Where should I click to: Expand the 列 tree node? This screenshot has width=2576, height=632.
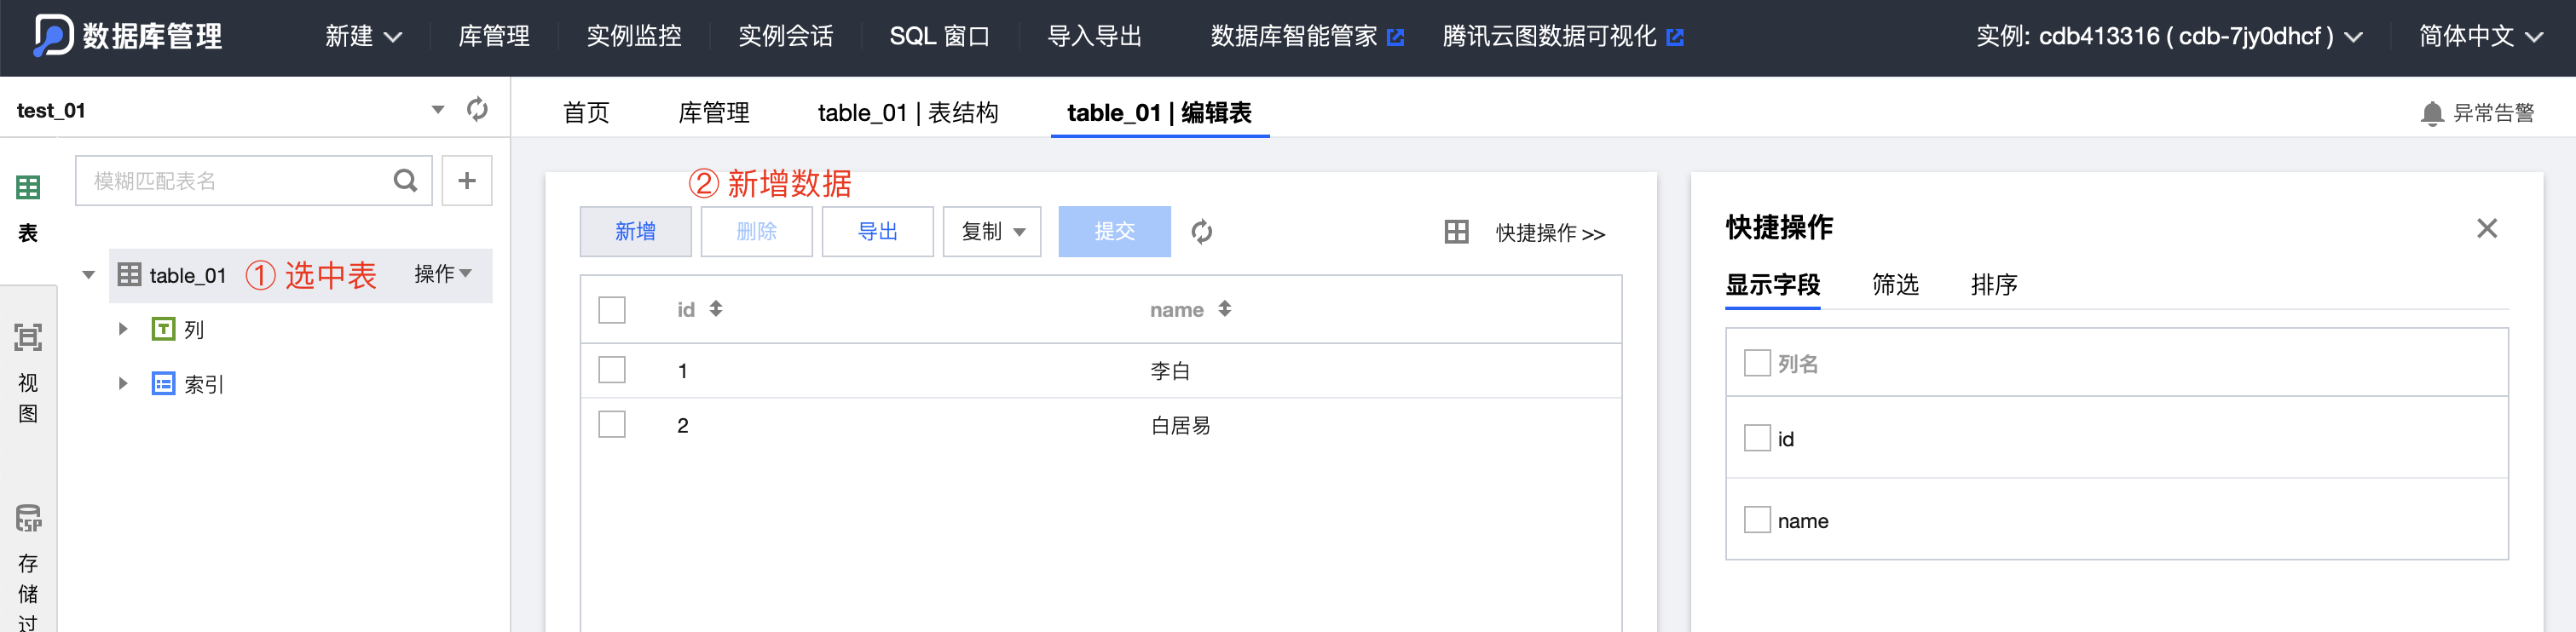(123, 329)
